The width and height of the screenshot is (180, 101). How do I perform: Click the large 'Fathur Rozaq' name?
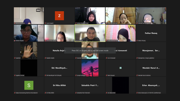[x=151, y=33]
